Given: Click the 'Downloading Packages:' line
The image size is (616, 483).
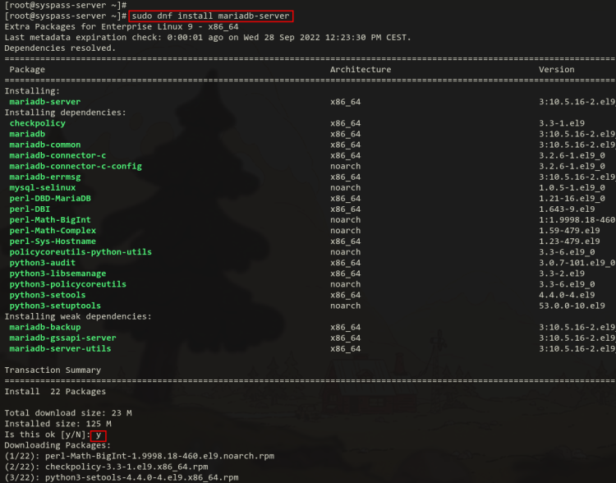Looking at the screenshot, I should [57, 445].
